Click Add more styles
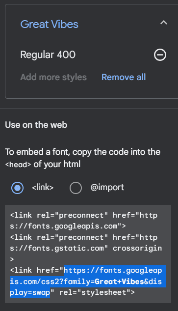The width and height of the screenshot is (178, 311). click(x=53, y=77)
